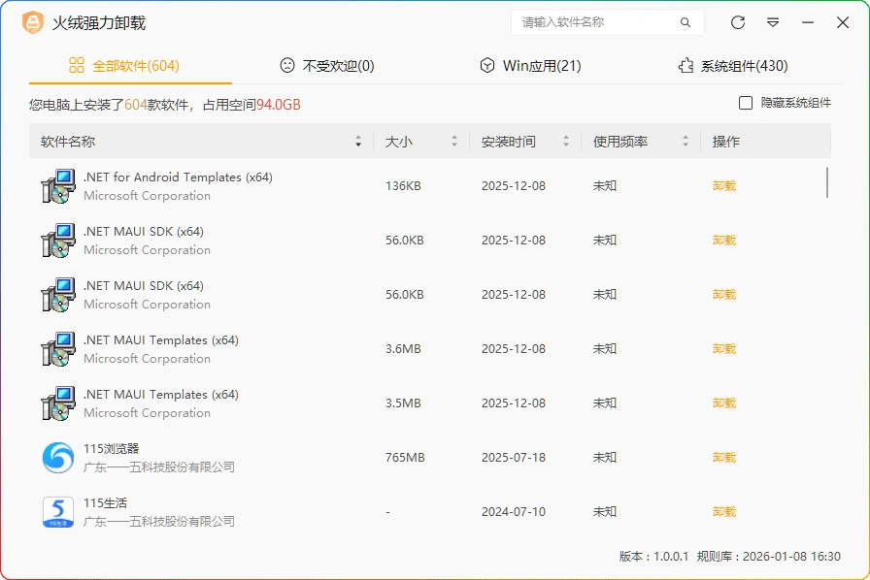Toggle the smiley icon on 不受欢迎 tab

point(286,66)
